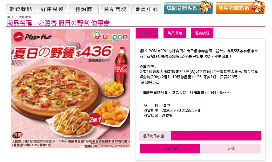The width and height of the screenshot is (272, 162).
Task: Click the 填序號賺點數 serial number button
Action: pyautogui.click(x=240, y=8)
